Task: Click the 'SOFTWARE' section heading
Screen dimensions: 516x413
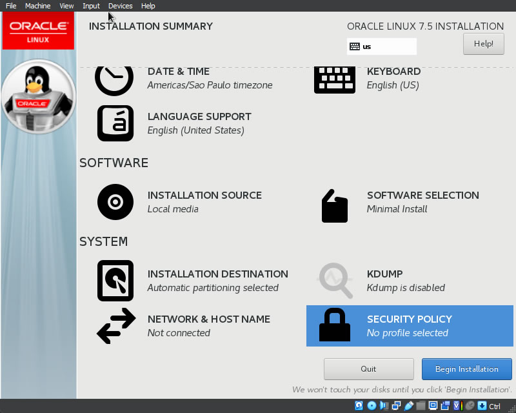Action: pyautogui.click(x=114, y=163)
